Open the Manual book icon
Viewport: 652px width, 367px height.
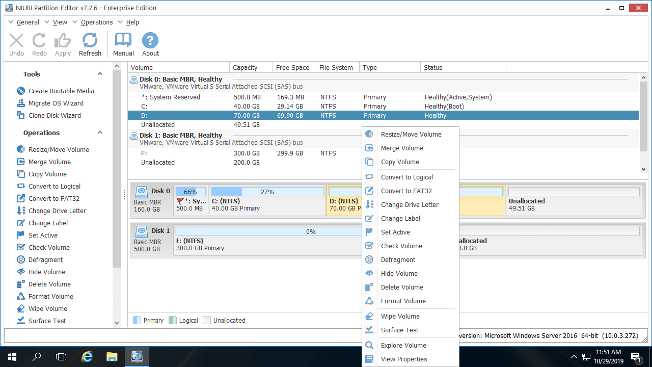pyautogui.click(x=123, y=44)
